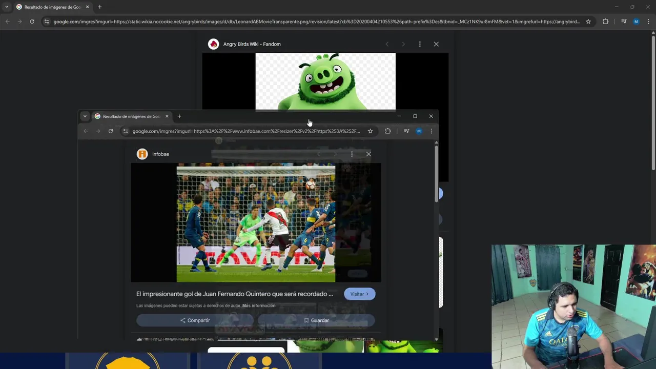Open Extensions puzzle icon in back Chrome window
The width and height of the screenshot is (656, 369).
click(x=606, y=22)
